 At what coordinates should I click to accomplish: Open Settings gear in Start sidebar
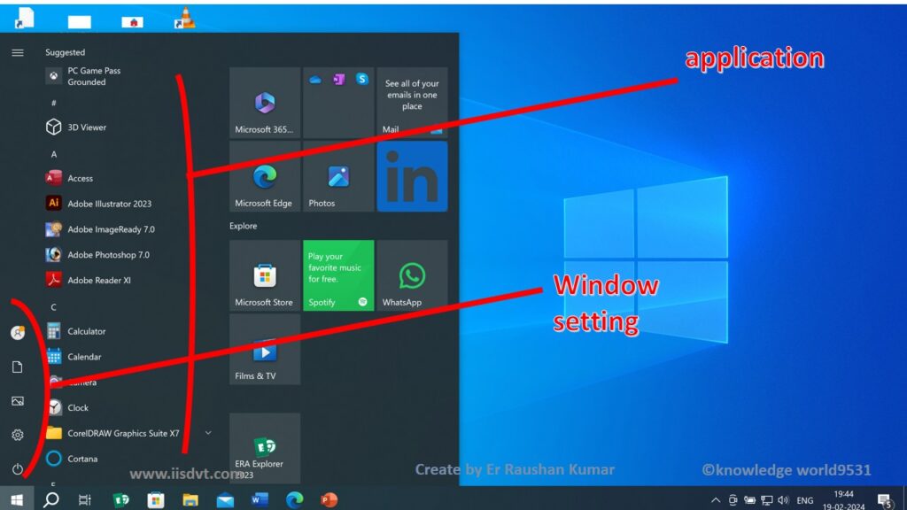[17, 436]
